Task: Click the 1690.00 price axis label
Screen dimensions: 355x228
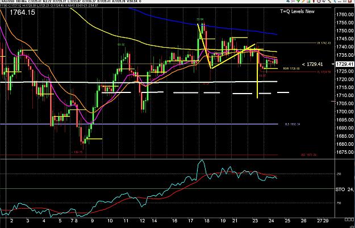Action: coord(345,128)
